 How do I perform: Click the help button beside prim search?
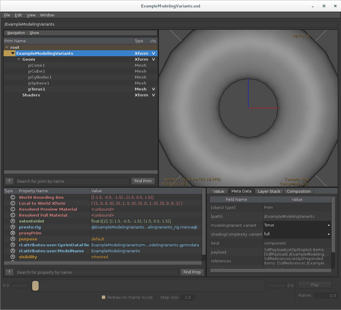(x=9, y=181)
